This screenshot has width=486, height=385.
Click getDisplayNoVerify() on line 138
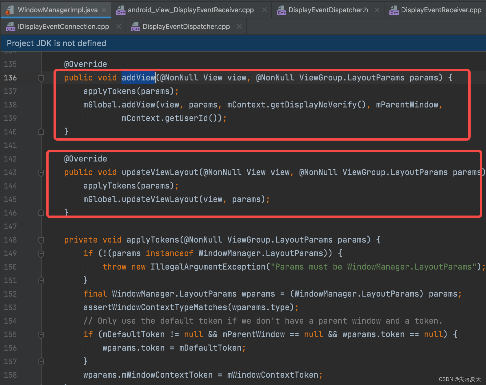point(318,105)
